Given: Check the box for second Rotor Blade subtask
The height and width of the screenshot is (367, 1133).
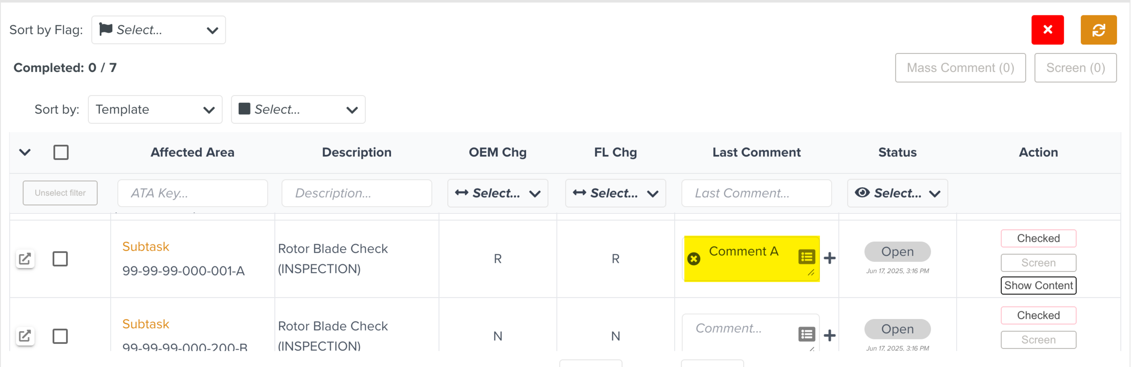Looking at the screenshot, I should click(60, 336).
